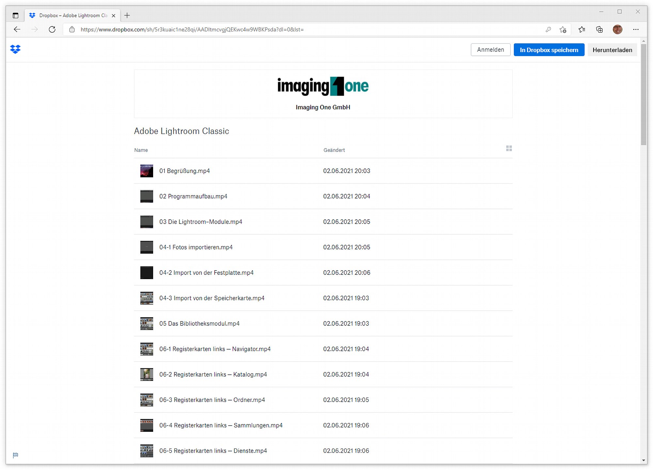Go back to the previous page
The image size is (653, 470).
click(x=17, y=29)
